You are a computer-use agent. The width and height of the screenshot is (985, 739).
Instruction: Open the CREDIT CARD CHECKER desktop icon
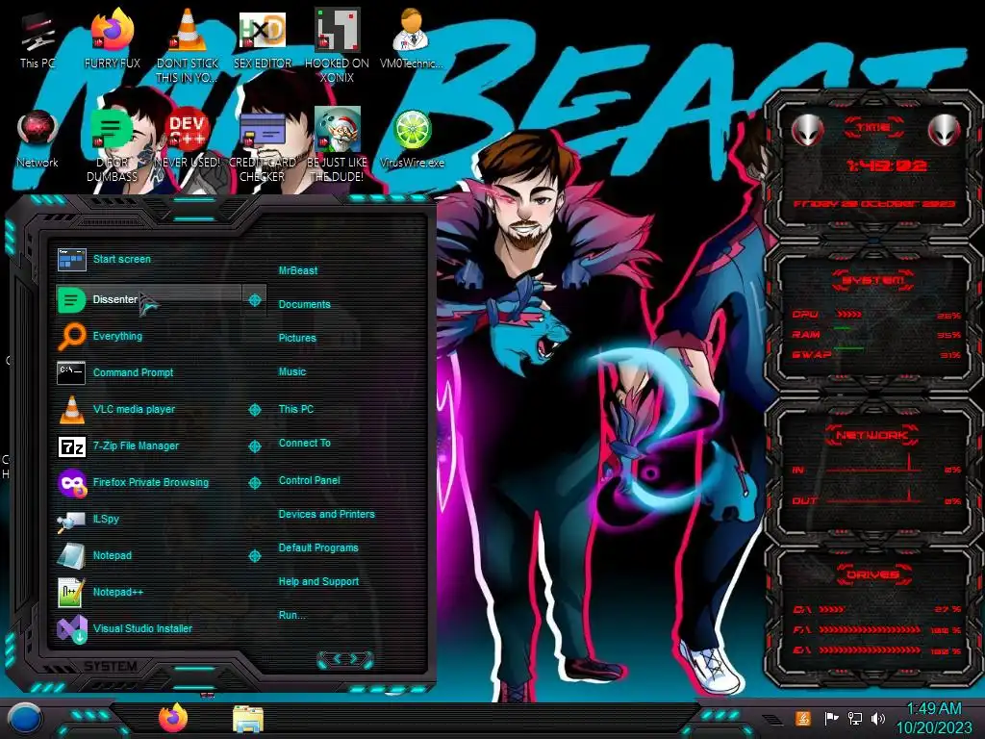click(262, 144)
